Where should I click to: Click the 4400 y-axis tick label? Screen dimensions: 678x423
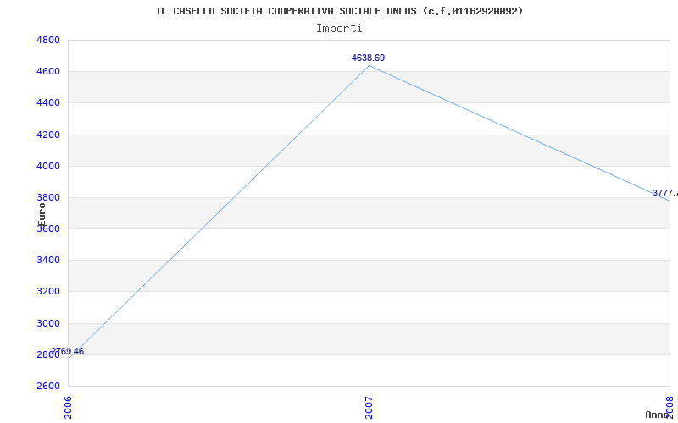(48, 103)
